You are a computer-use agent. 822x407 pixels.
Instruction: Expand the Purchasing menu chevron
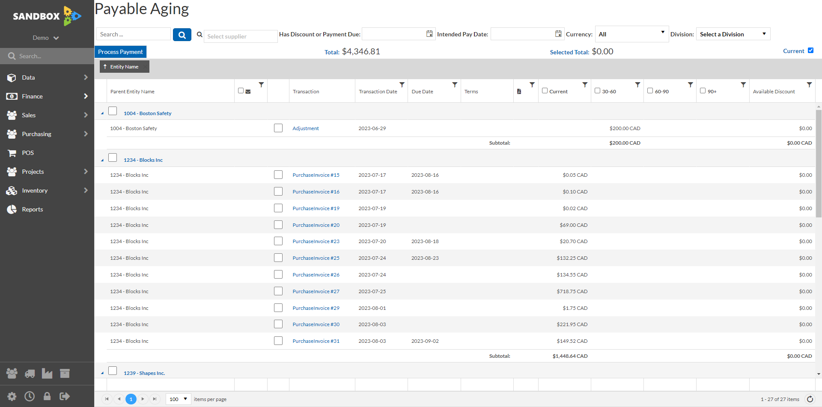[x=86, y=134]
